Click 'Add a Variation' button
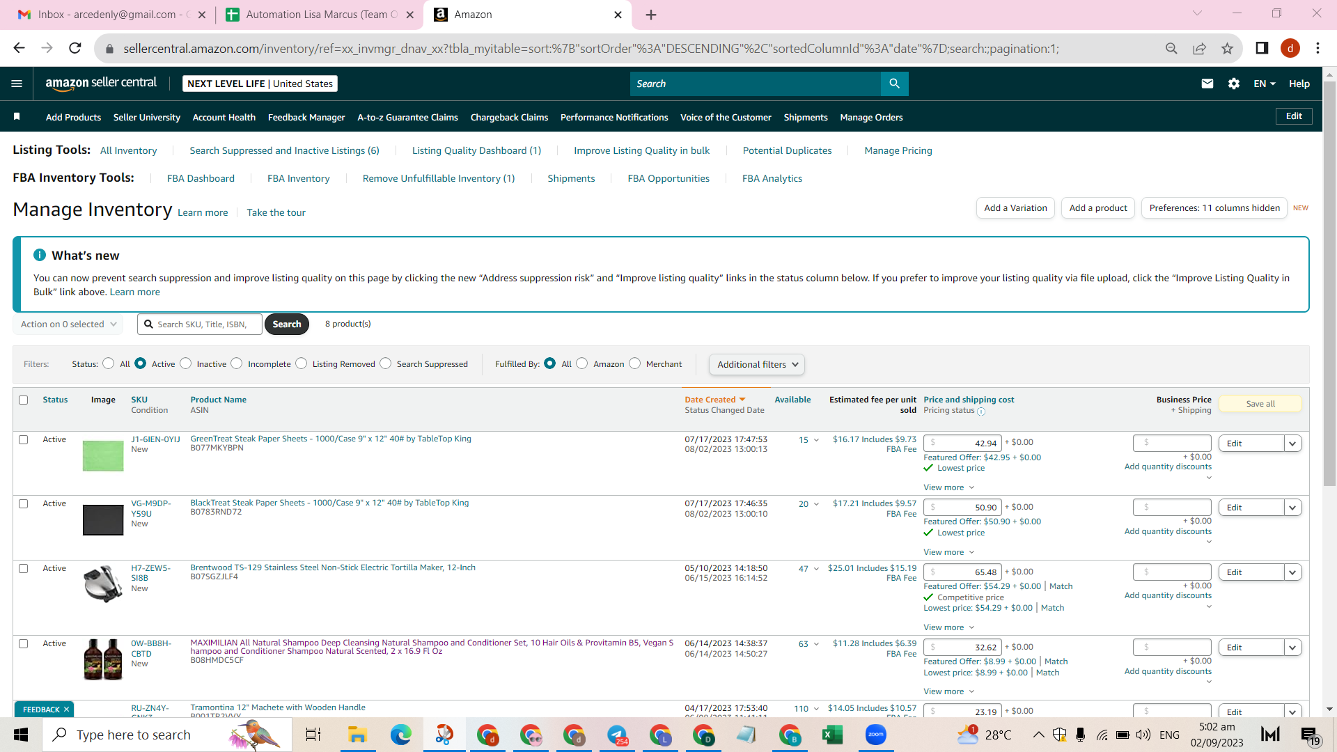This screenshot has height=752, width=1337. 1015,208
